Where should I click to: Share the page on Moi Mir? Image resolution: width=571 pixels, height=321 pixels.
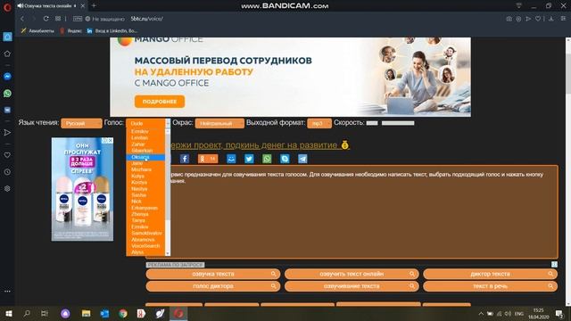[231, 159]
